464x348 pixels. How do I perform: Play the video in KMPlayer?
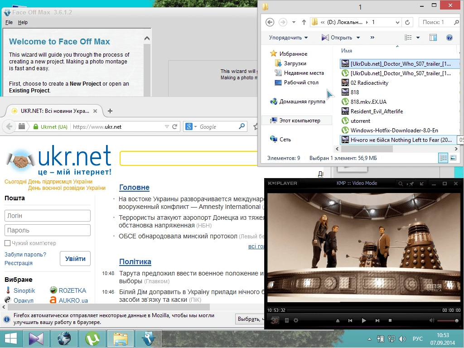(x=364, y=320)
